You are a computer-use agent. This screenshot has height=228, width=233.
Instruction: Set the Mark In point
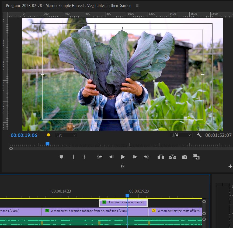pyautogui.click(x=74, y=157)
